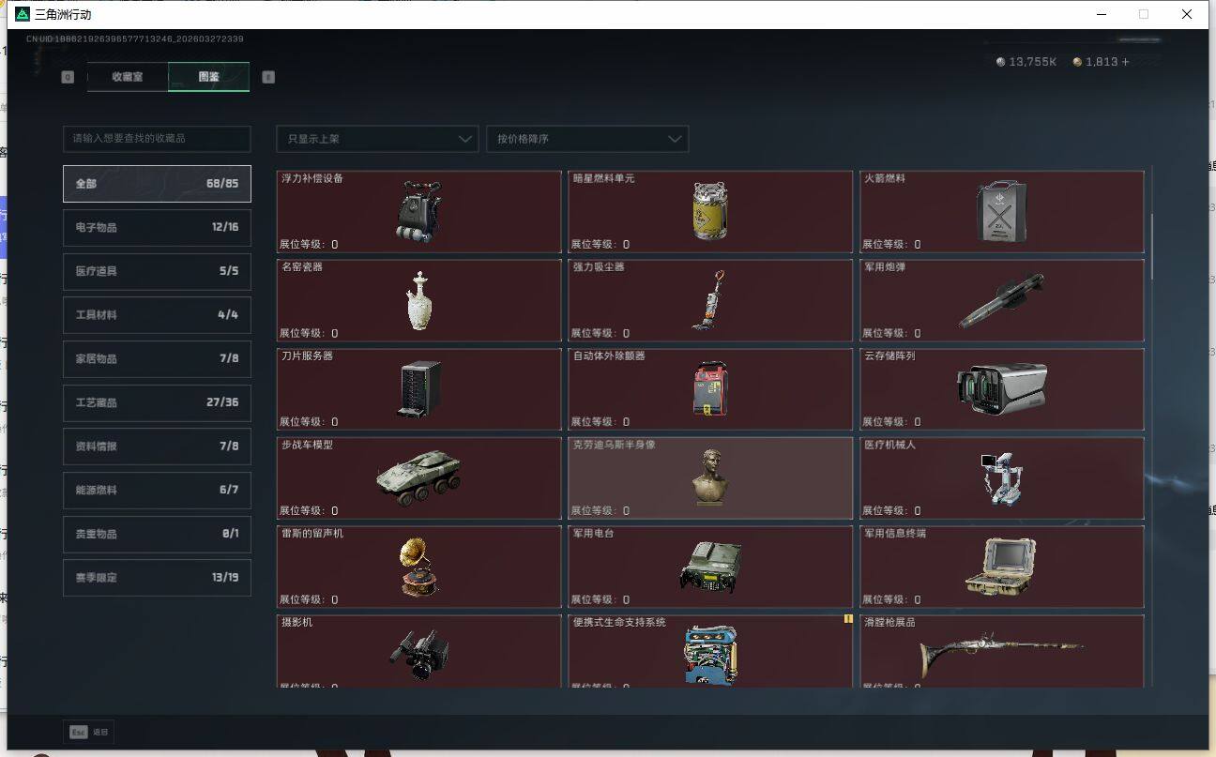Viewport: 1216px width, 757px height.
Task: Select the 赛季限定 category
Action: click(x=157, y=578)
